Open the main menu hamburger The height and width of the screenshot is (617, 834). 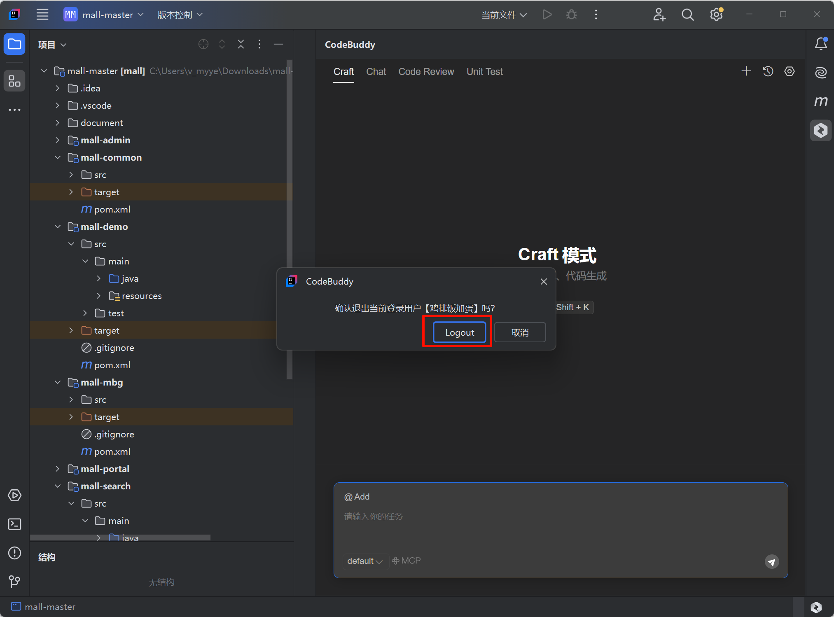[42, 14]
